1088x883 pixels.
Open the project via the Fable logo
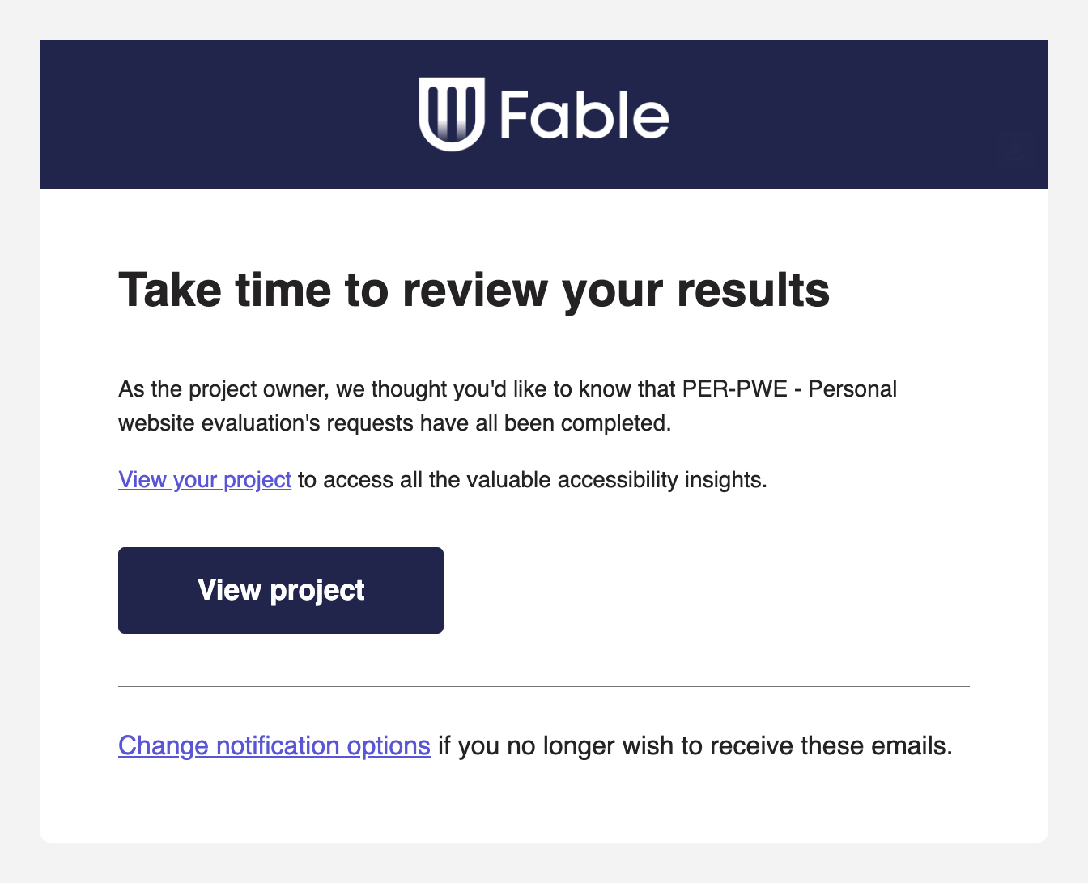(x=544, y=114)
